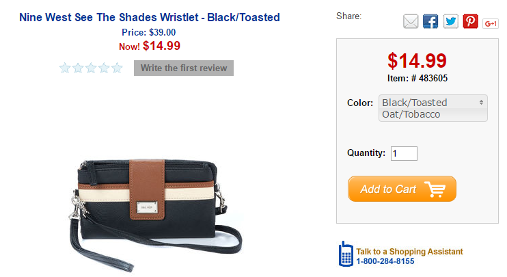
Task: Click Talk to a Shopping Assistant link
Action: 409,252
